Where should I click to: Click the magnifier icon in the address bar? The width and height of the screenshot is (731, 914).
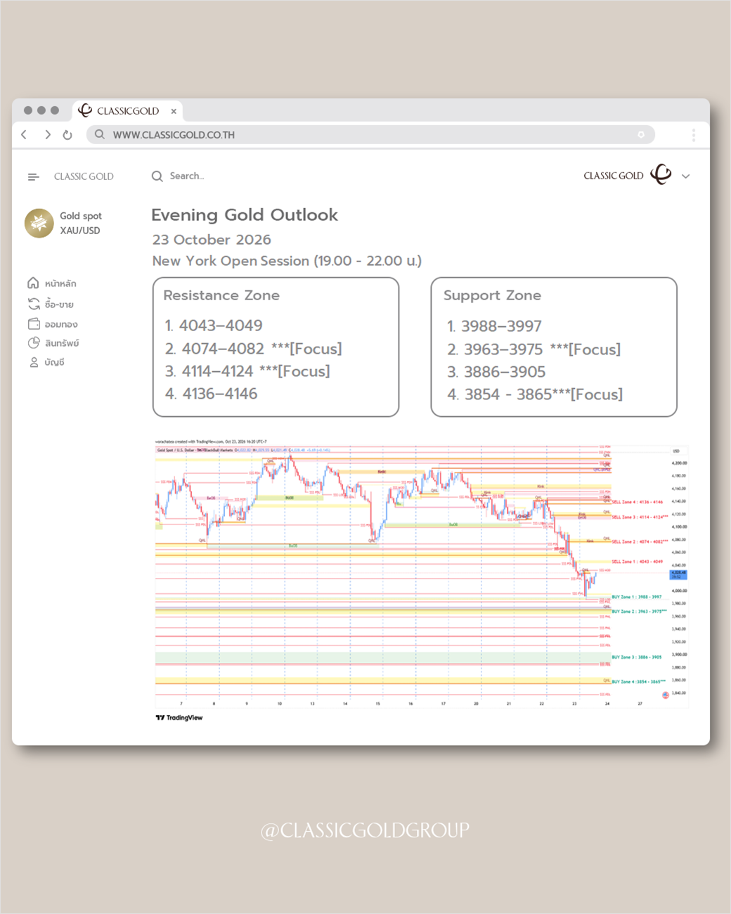point(100,134)
